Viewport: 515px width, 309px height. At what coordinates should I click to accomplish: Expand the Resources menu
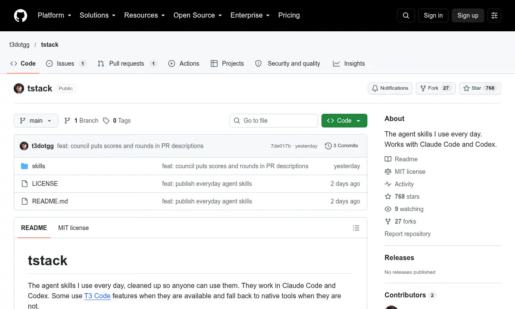point(145,15)
